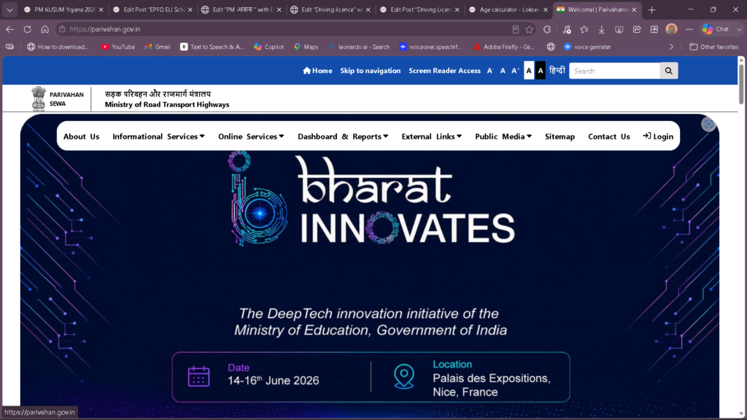Open the browser home page icon
747x420 pixels.
pos(44,29)
